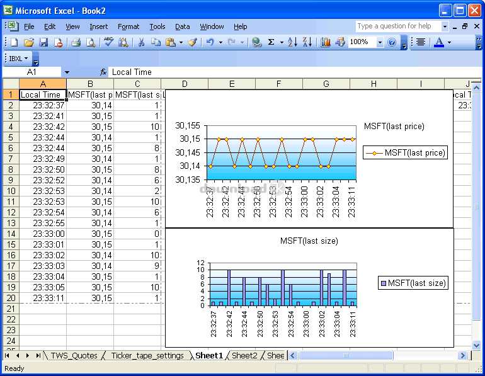This screenshot has height=376, width=485.
Task: Click the standard Toolbar Options arrow
Action: tap(404, 43)
